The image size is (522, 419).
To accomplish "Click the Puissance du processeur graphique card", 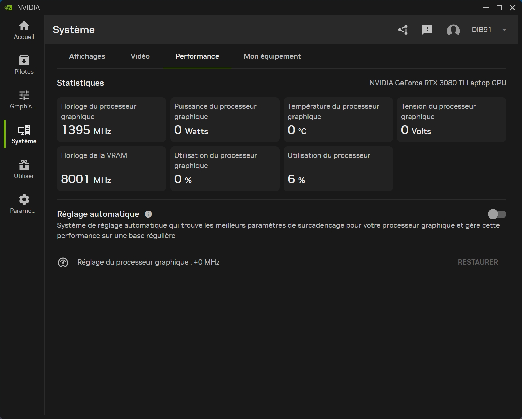I will tap(225, 120).
